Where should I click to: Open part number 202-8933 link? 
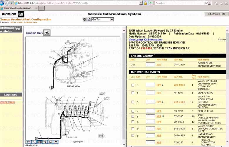(x=179, y=85)
